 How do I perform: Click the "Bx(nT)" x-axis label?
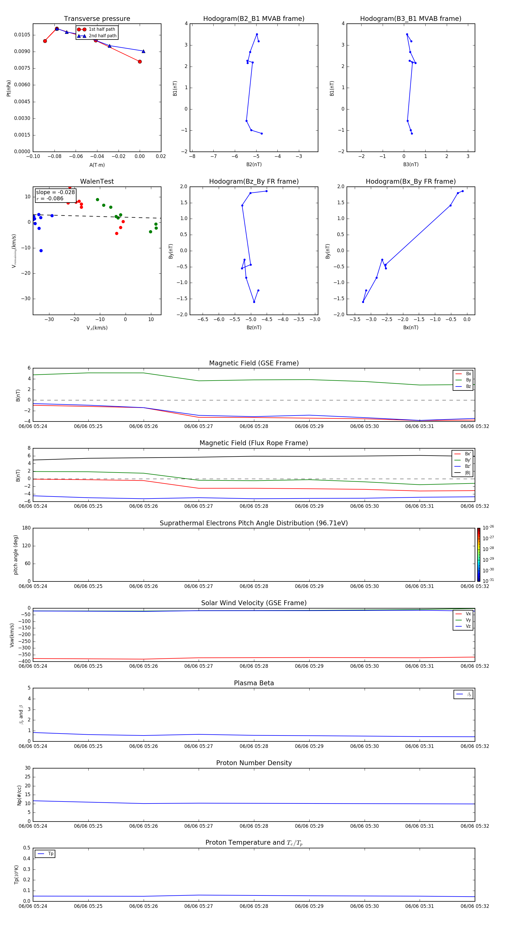pyautogui.click(x=411, y=328)
